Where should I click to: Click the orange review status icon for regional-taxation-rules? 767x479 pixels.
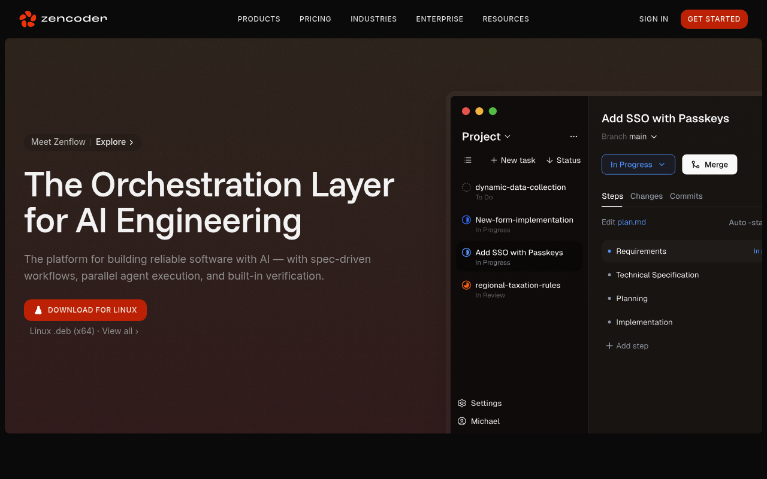(466, 286)
